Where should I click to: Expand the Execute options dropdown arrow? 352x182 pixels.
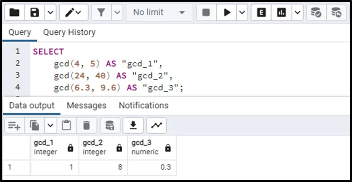coord(242,13)
